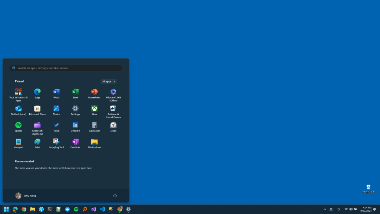The image size is (380, 214).
Task: Open the Jerry Wang account menu
Action: pyautogui.click(x=26, y=195)
